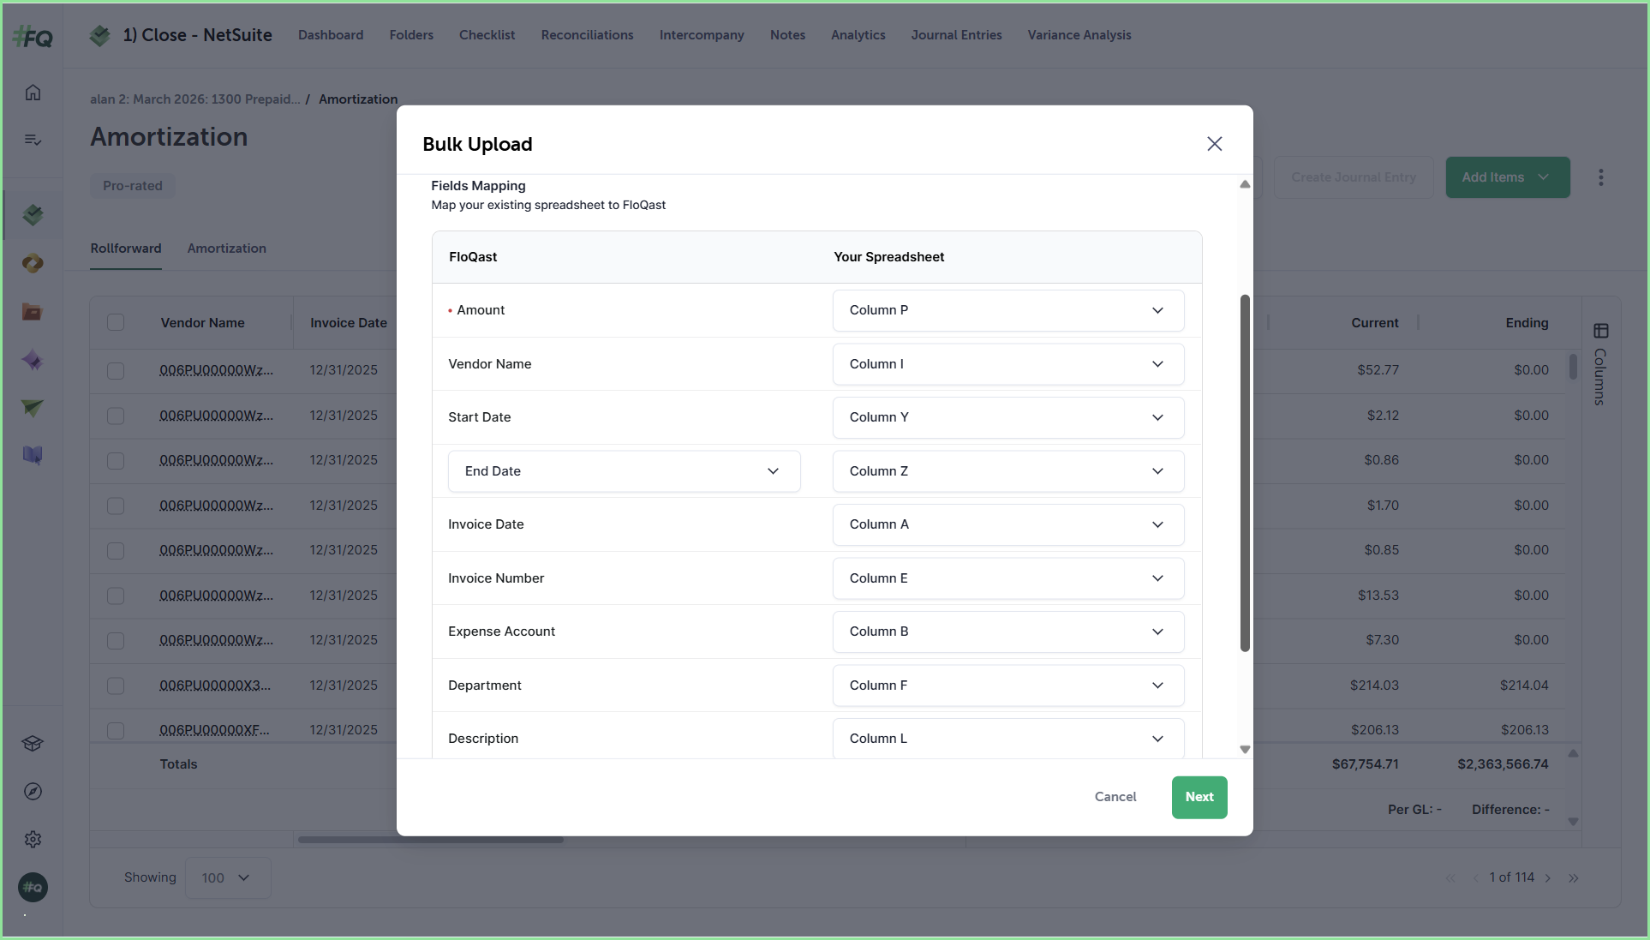Check the 006PU00000X3 row checkbox
Screen dimensions: 1650x940
tap(116, 686)
